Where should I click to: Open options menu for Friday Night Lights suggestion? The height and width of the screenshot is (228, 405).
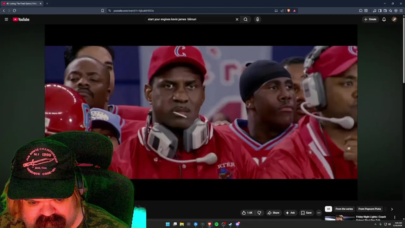pos(395,217)
